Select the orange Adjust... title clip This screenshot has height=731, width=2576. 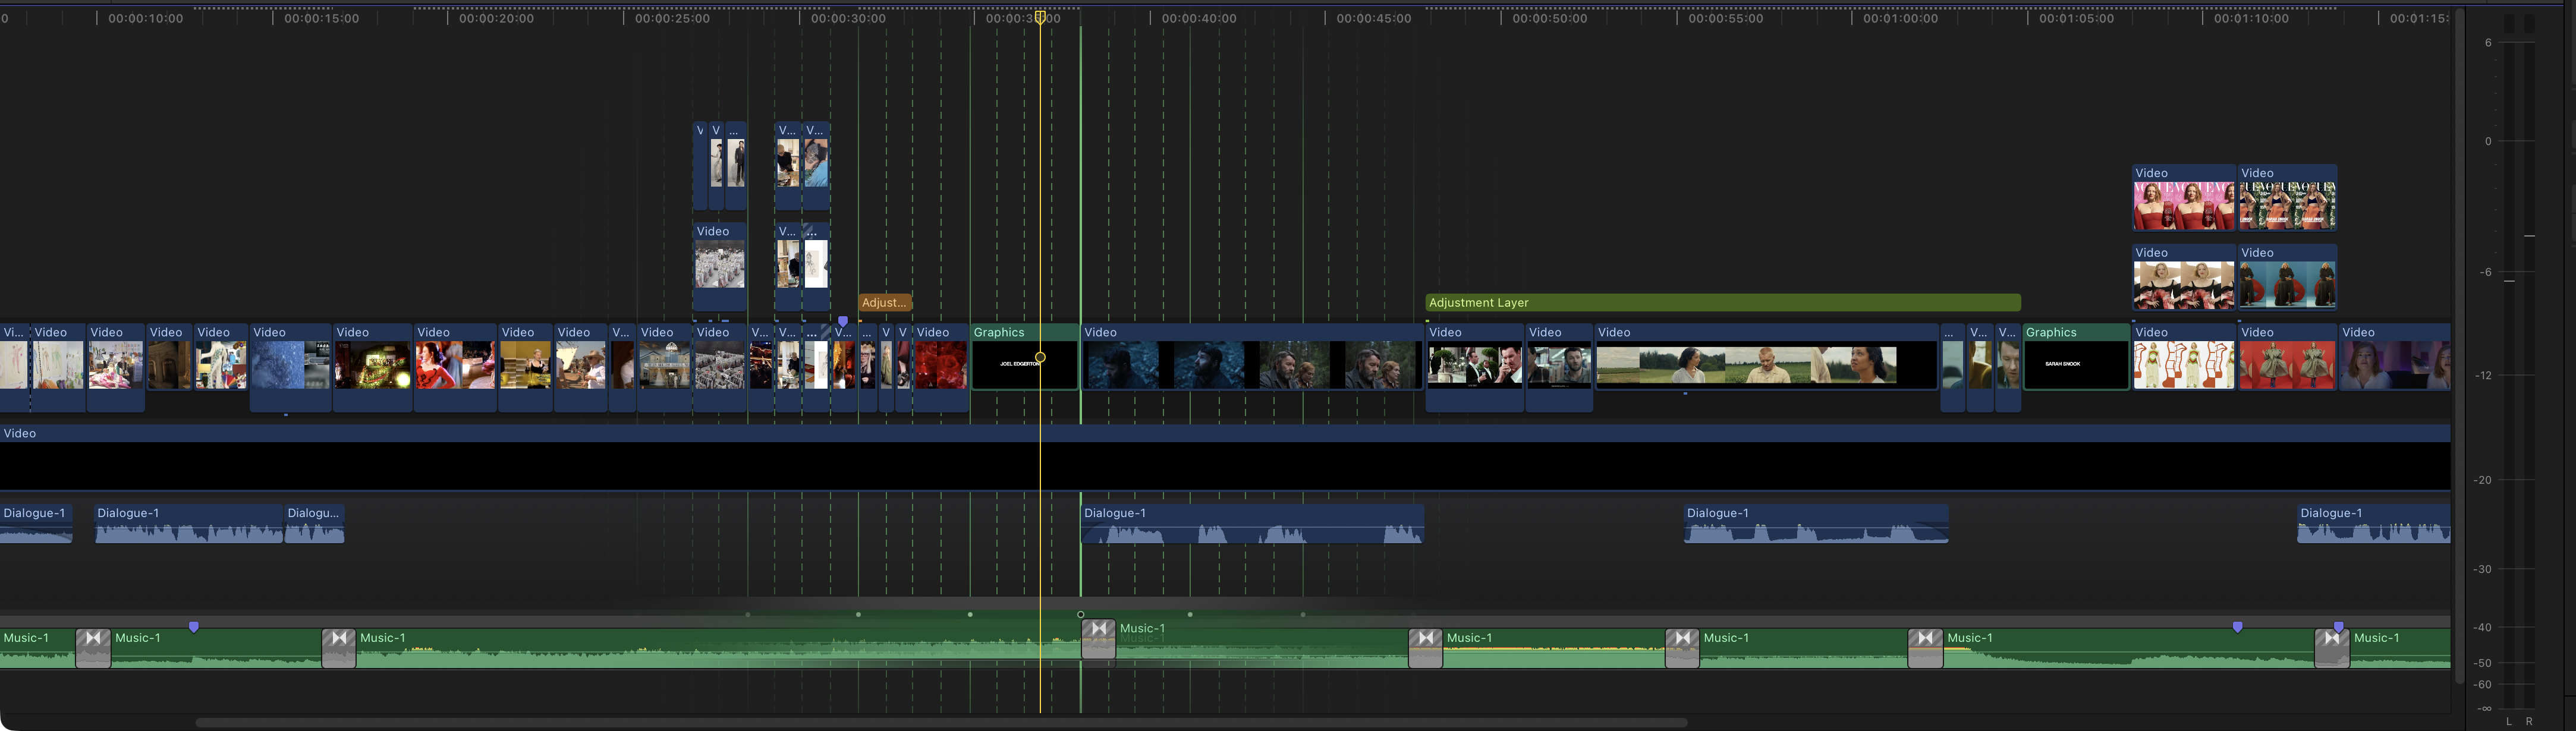(x=884, y=302)
